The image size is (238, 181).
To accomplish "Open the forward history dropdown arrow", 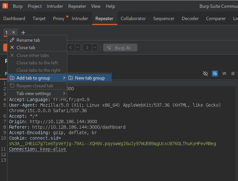I will [x=95, y=48].
